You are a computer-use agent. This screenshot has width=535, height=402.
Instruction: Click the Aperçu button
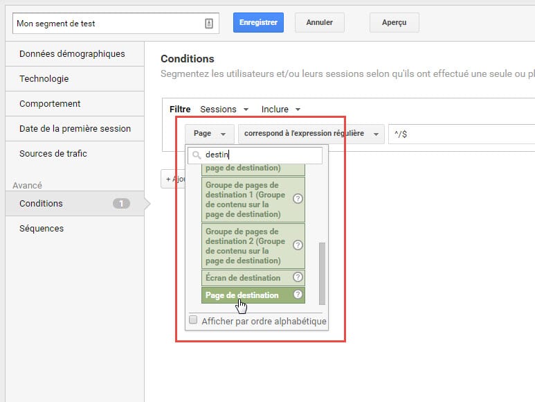pyautogui.click(x=394, y=22)
